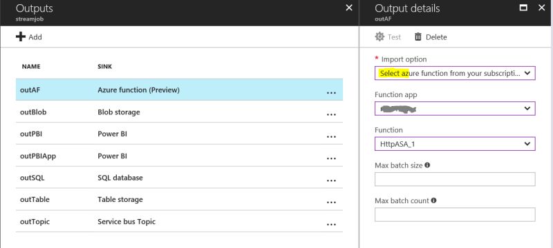Screen dimensions: 553x248
Task: Close the Outputs blade
Action: pyautogui.click(x=349, y=8)
